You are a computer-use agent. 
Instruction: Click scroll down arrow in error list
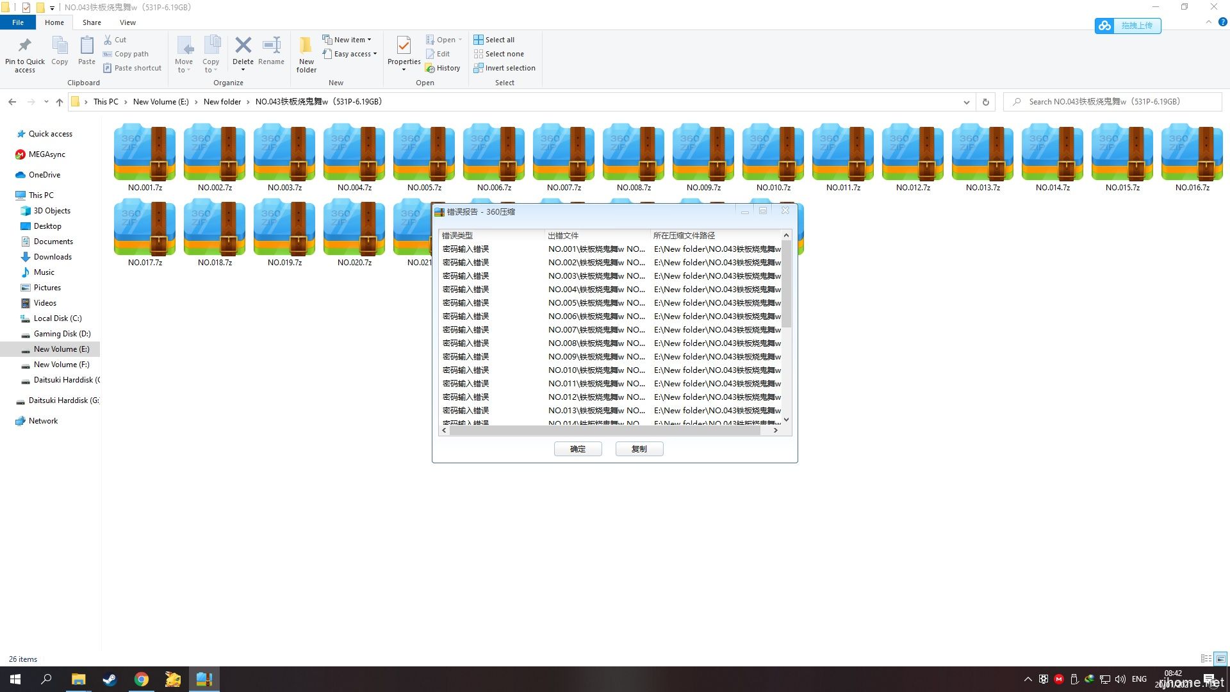pyautogui.click(x=787, y=420)
